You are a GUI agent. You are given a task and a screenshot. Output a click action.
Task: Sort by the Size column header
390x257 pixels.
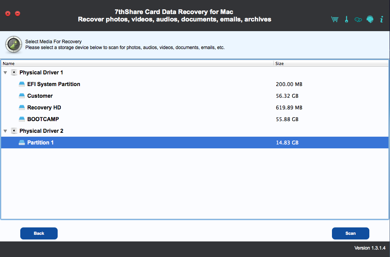331,63
